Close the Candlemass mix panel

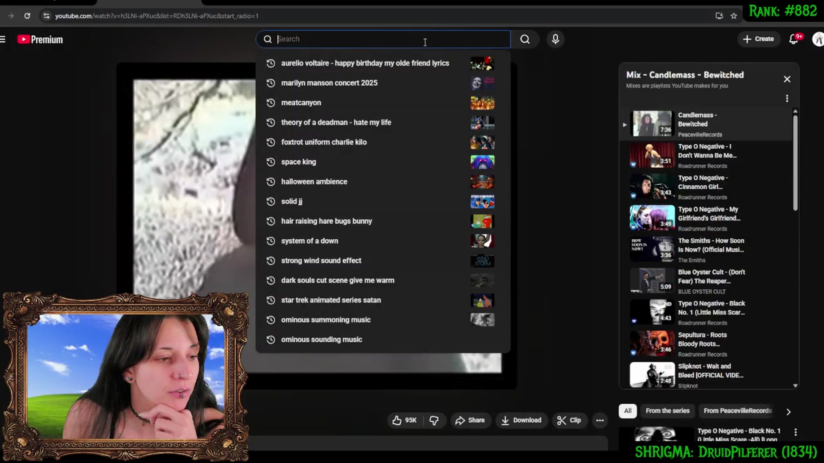(787, 79)
